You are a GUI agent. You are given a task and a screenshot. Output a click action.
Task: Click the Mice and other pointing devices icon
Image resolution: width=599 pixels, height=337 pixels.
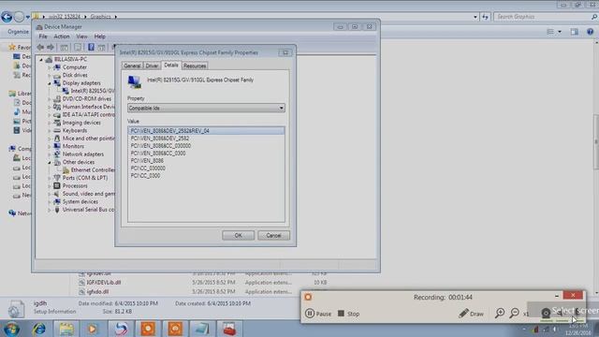point(57,139)
